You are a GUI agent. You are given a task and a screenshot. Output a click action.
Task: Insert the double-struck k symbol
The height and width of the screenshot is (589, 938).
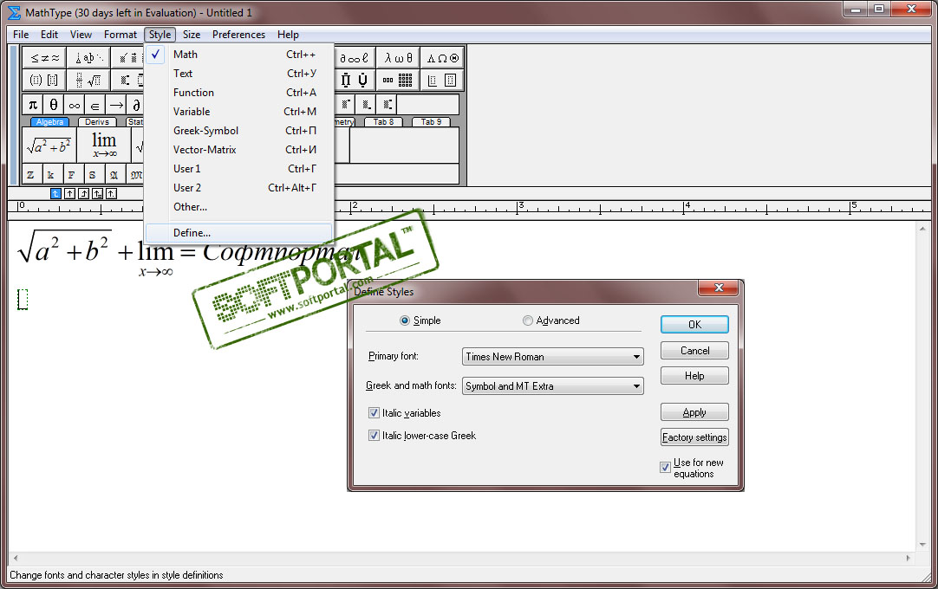point(51,175)
